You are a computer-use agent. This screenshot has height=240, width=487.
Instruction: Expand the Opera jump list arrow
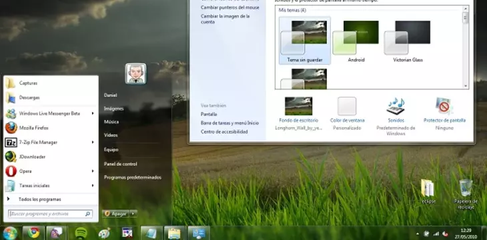coord(93,171)
